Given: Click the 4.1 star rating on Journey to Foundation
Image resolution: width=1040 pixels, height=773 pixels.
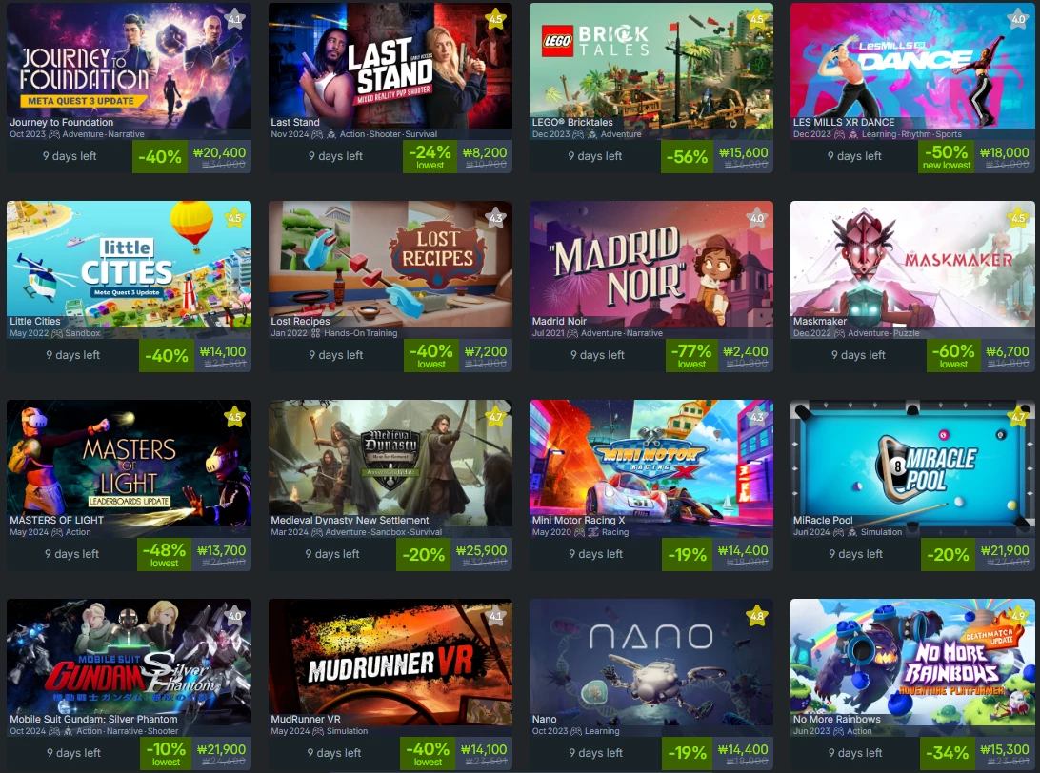Looking at the screenshot, I should coord(235,19).
